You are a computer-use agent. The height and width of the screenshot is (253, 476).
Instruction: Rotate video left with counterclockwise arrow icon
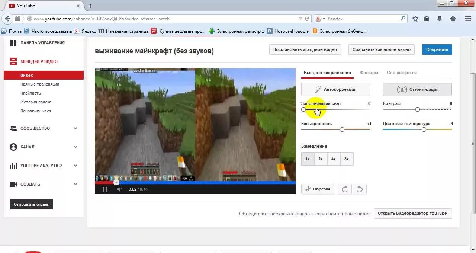point(360,189)
